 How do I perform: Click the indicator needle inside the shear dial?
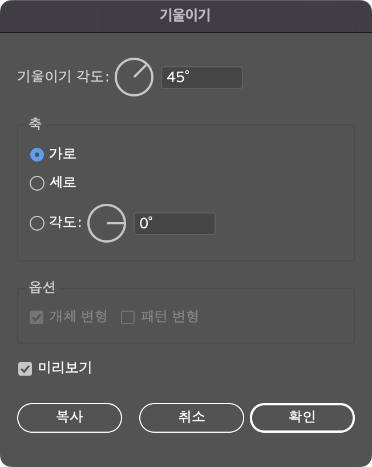(x=139, y=71)
